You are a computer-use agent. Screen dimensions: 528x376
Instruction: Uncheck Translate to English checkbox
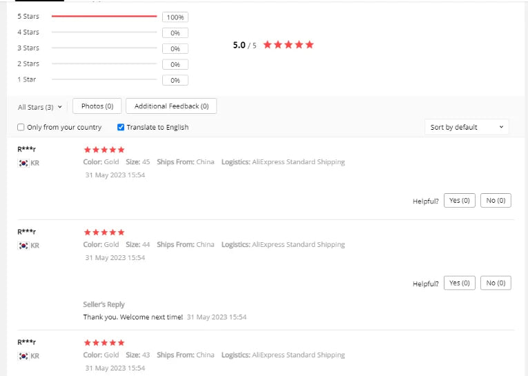click(x=121, y=127)
